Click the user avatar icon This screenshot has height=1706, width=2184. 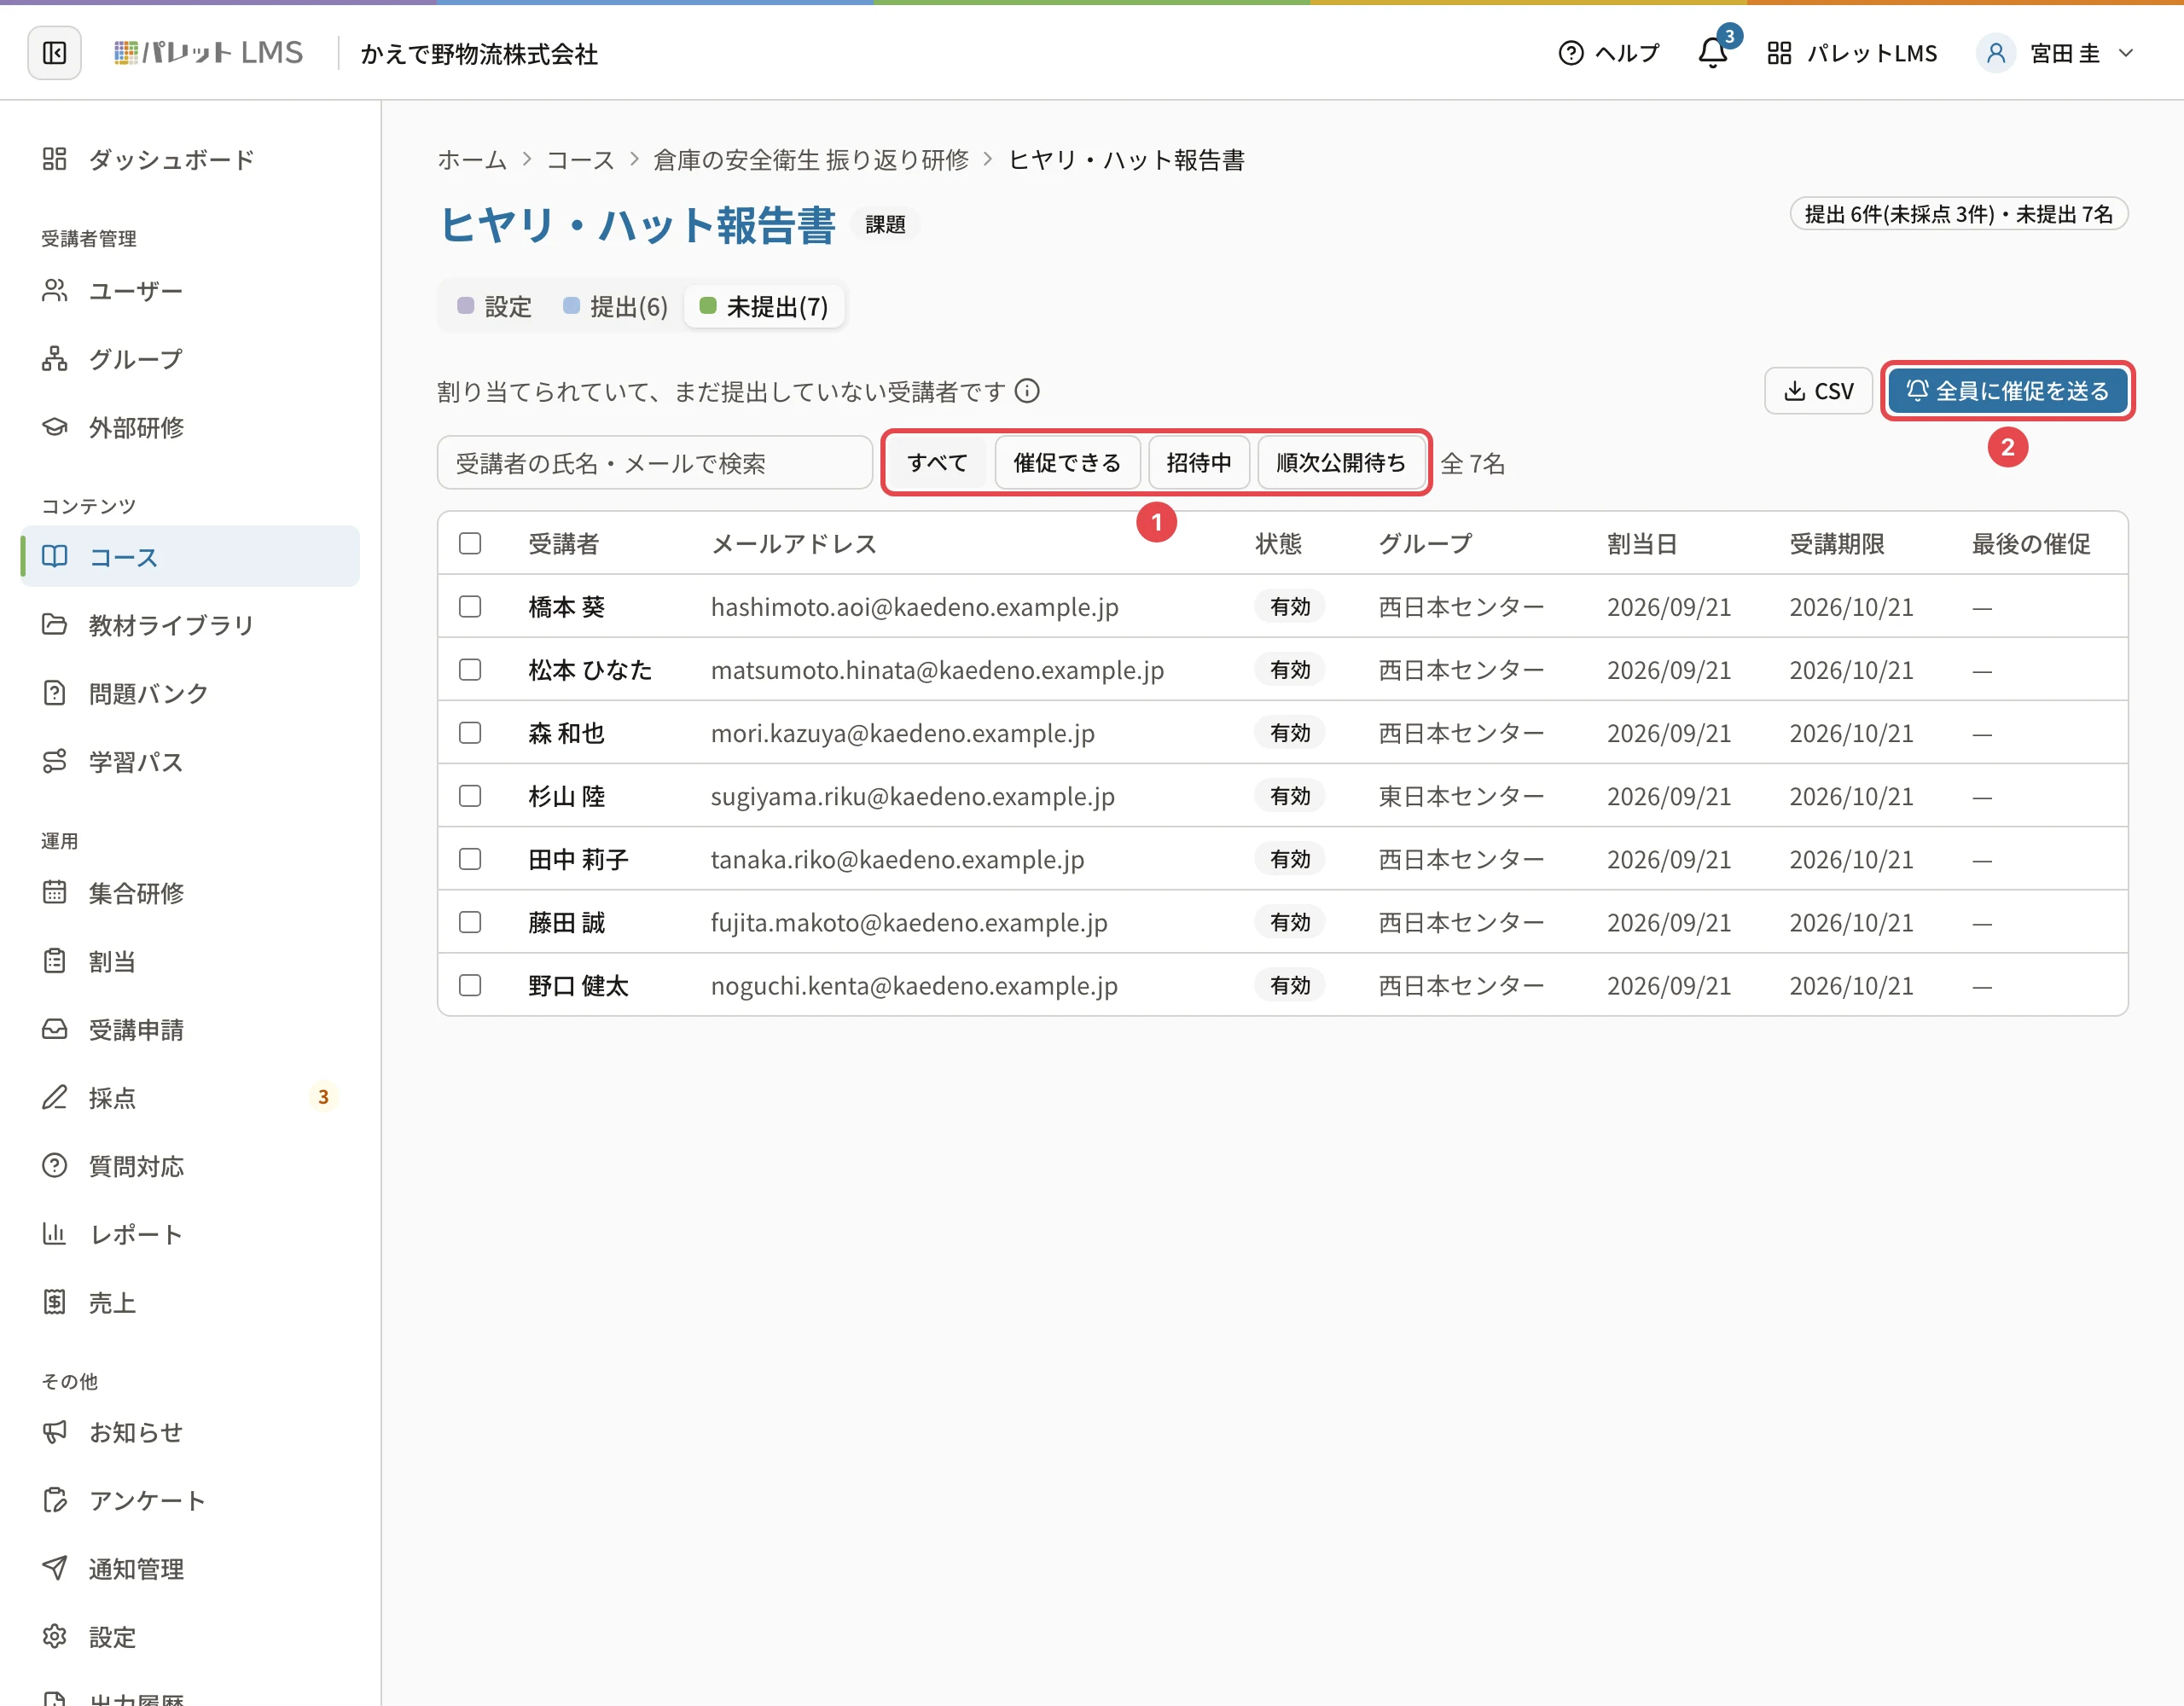pyautogui.click(x=1996, y=53)
